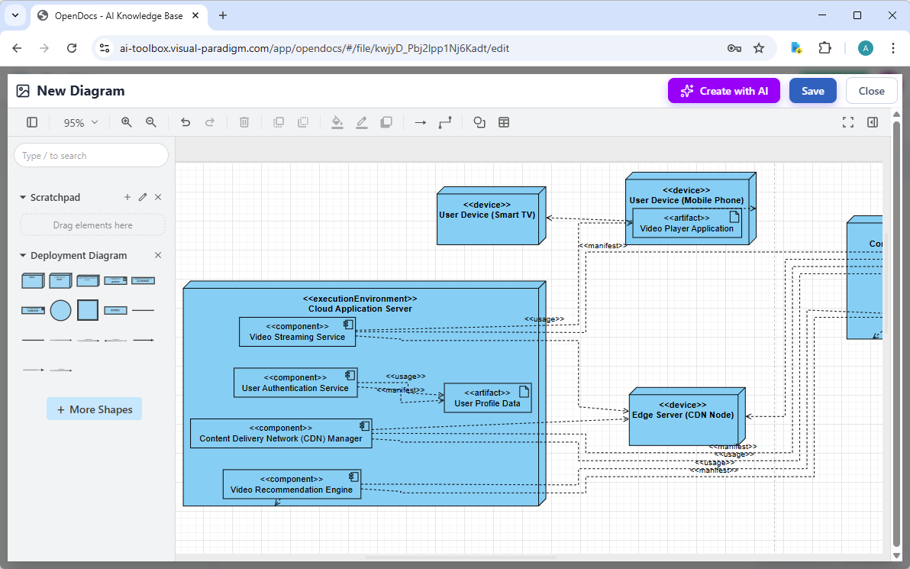
Task: Redo the undone action
Action: tap(210, 122)
